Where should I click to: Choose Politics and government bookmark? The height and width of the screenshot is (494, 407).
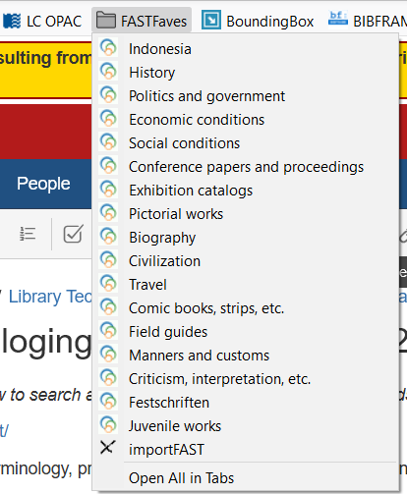(x=245, y=96)
